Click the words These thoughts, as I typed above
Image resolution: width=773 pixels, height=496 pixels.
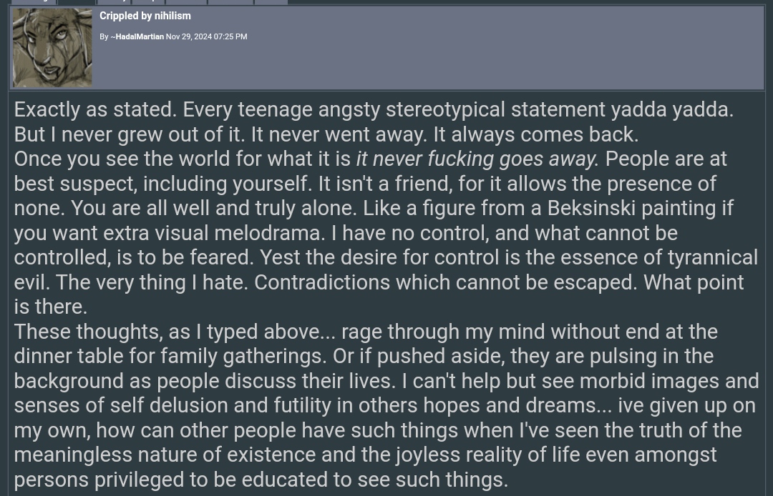point(175,332)
